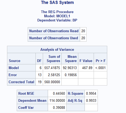Screen dimensions: 126x113
Task: Click the 'Root MSE' label
Action: [26, 93]
